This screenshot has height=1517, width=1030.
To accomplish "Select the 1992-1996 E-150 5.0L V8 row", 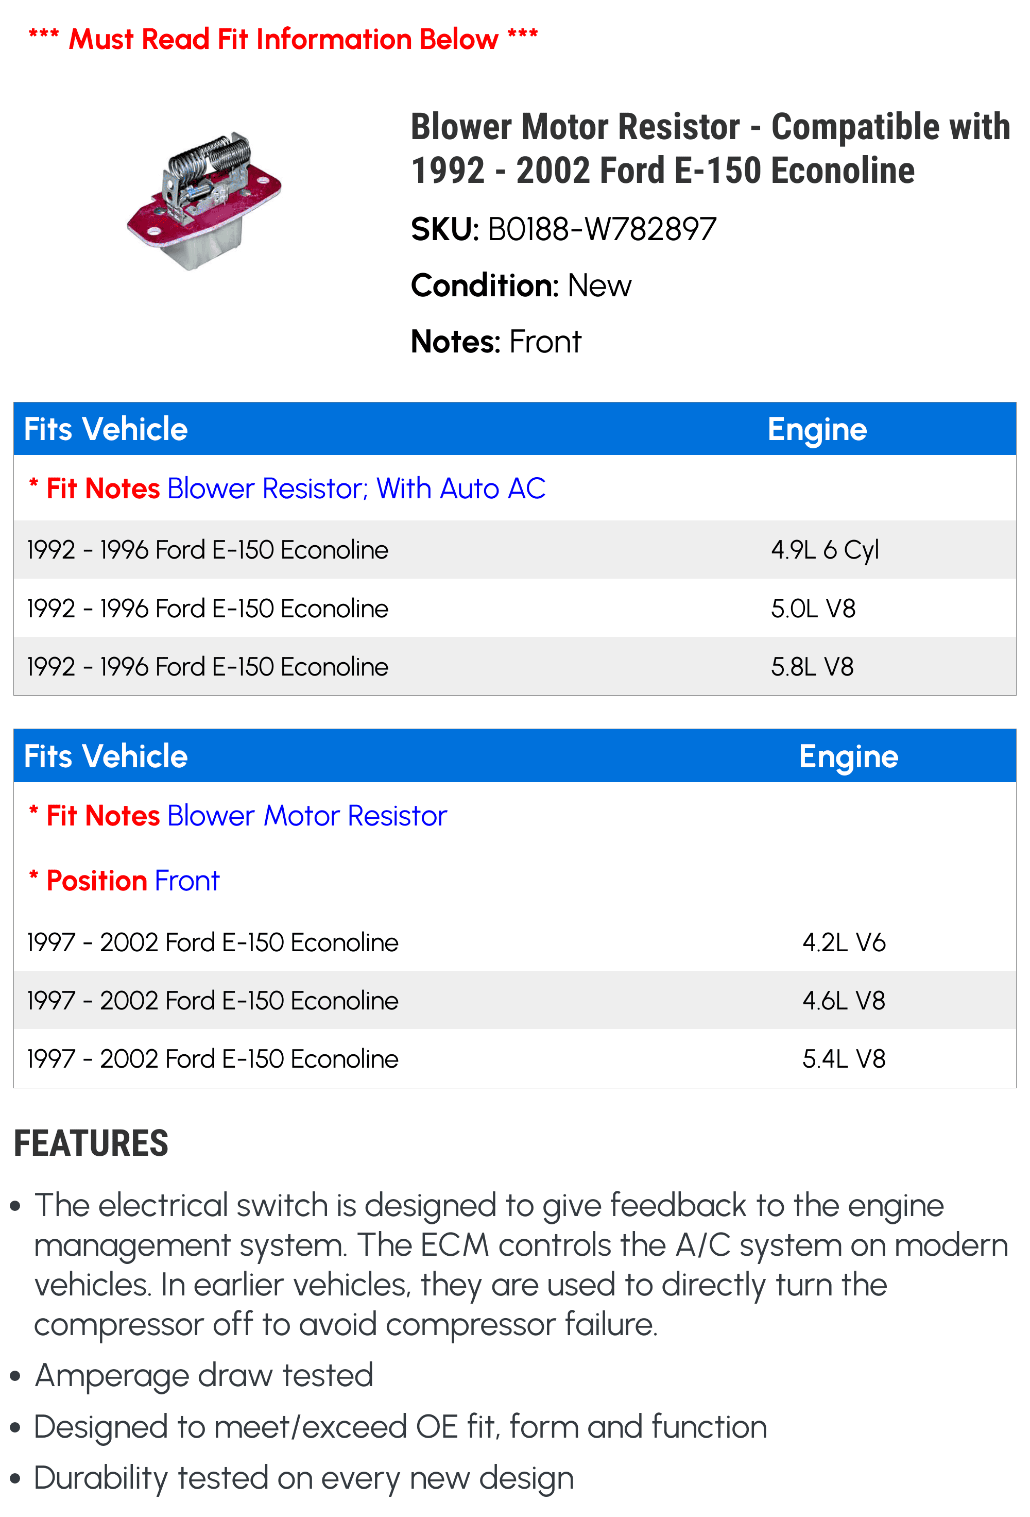I will [x=514, y=609].
